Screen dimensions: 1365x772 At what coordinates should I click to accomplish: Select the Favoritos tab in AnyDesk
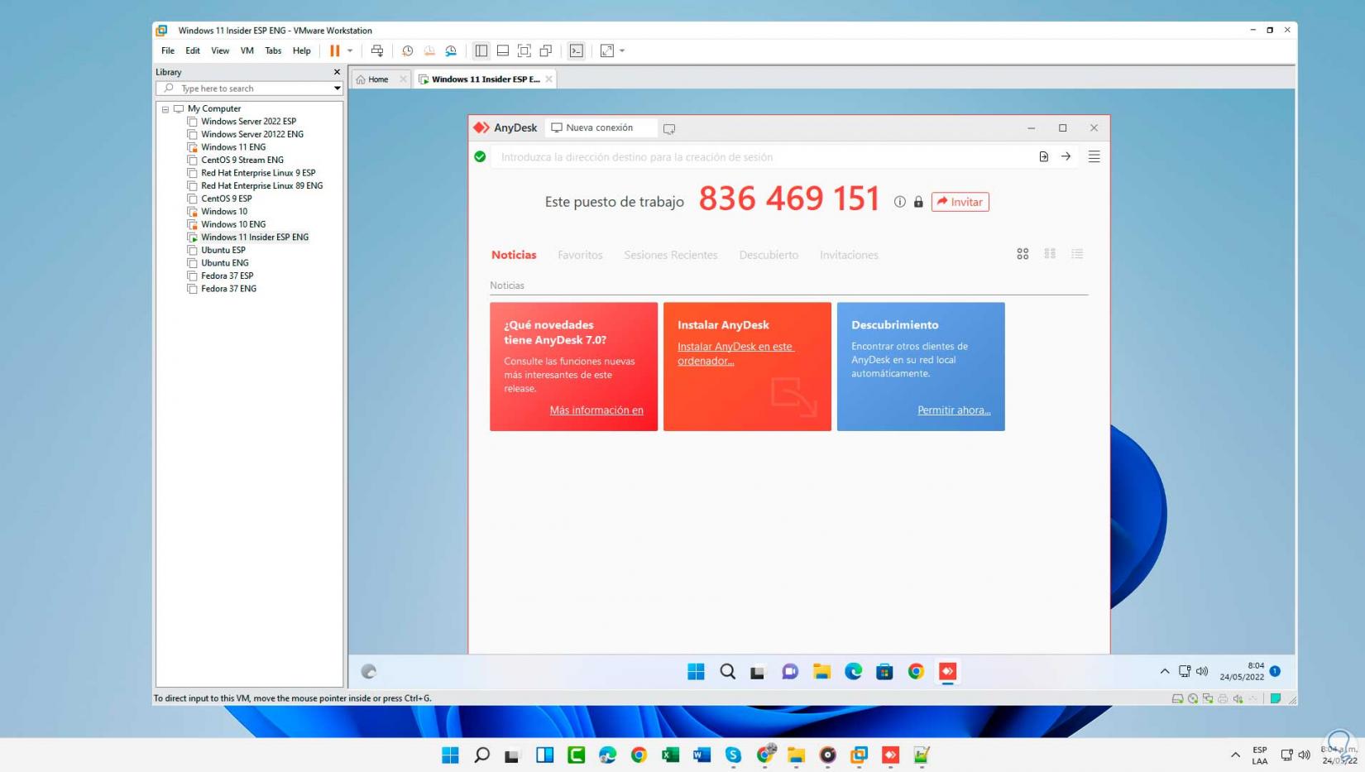point(580,255)
